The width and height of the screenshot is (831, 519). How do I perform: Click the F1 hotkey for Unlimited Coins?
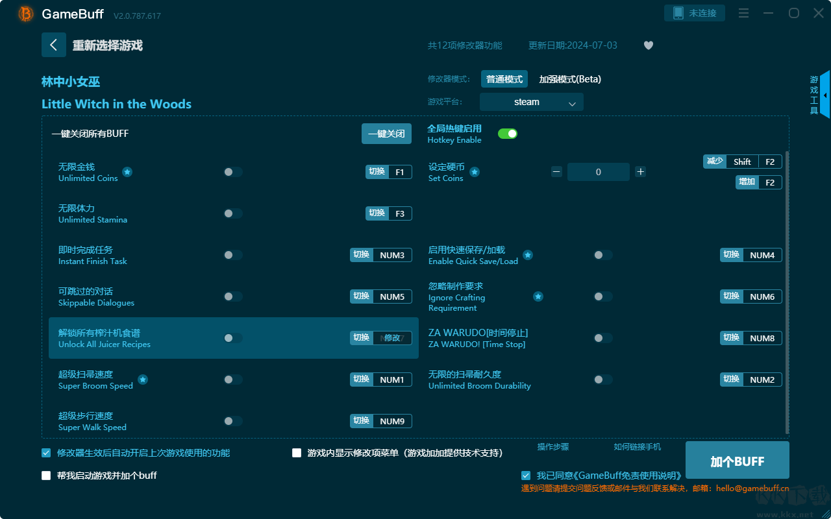click(400, 172)
